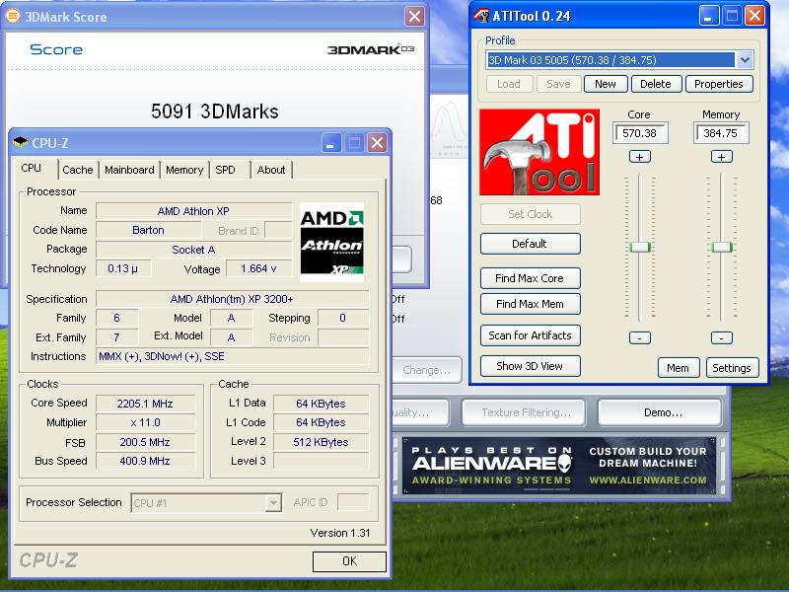Click the Bus Speed value 400.9 MHz
Screen dimensions: 789x592
tap(145, 461)
